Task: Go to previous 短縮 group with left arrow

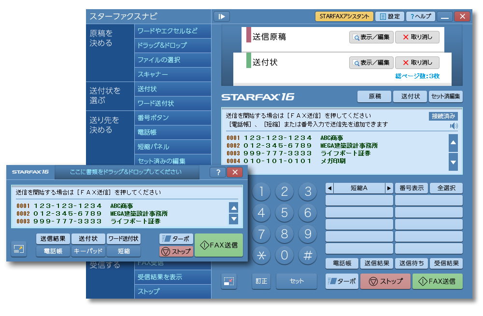Action: pos(329,188)
